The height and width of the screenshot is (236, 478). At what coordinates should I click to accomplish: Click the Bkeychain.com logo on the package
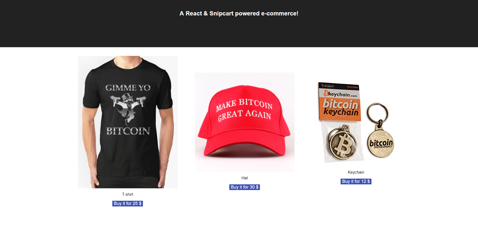tap(340, 94)
